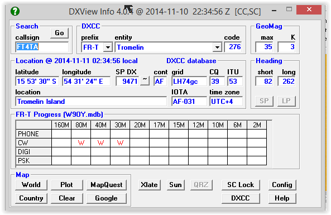Click the green question mark help icon
The width and height of the screenshot is (331, 215).
(15, 11)
